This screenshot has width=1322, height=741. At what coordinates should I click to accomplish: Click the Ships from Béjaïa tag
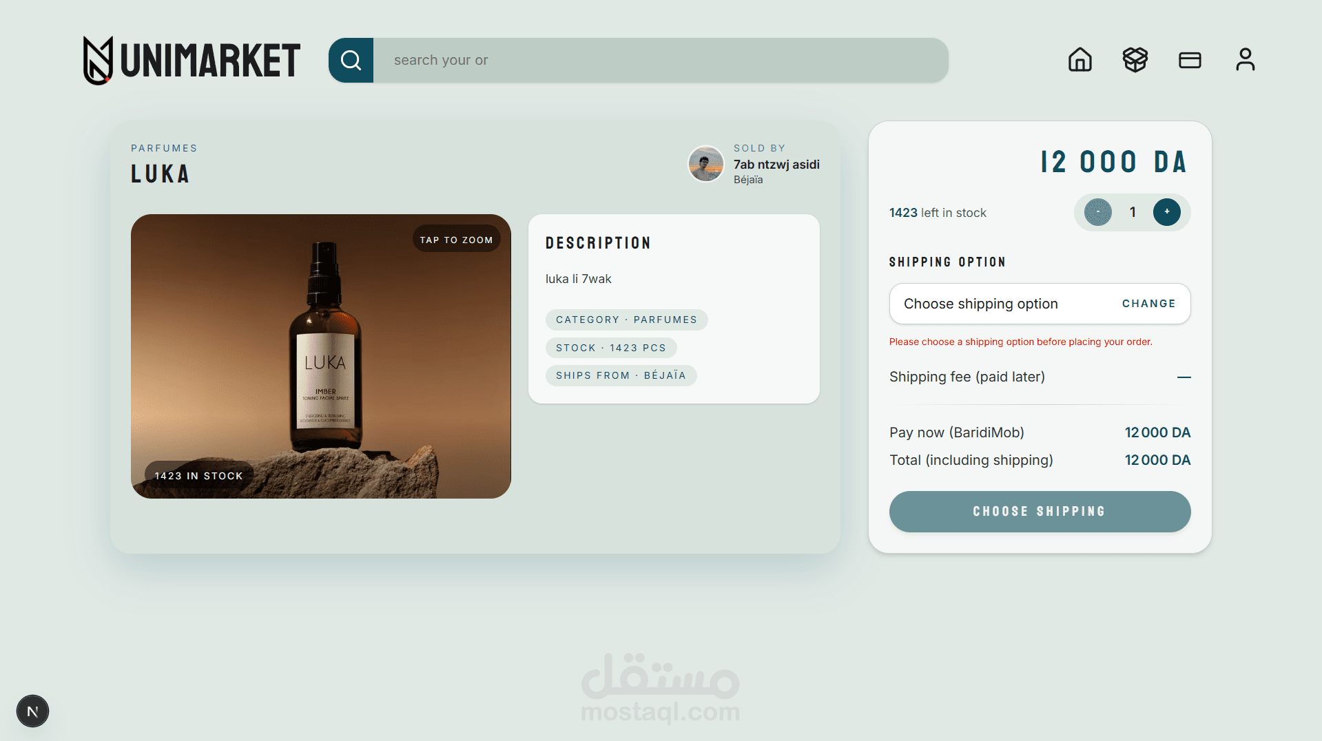621,375
